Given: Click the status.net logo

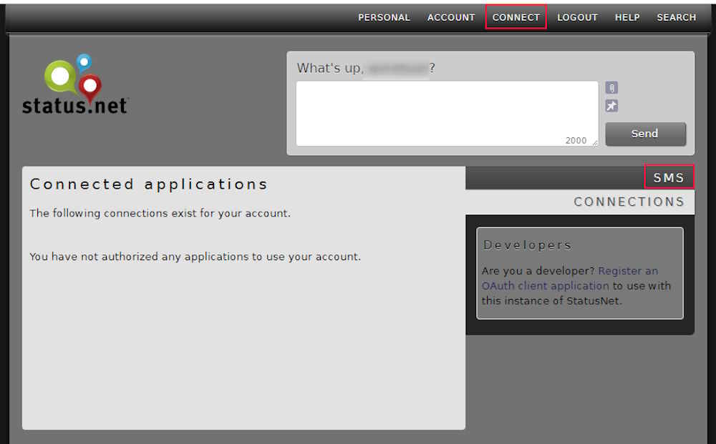Looking at the screenshot, I should coord(75,84).
